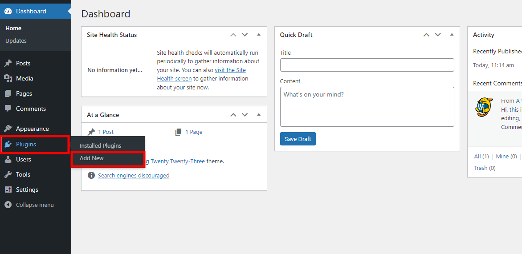
Task: Click the Appearance paintbrush icon
Action: pyautogui.click(x=8, y=129)
